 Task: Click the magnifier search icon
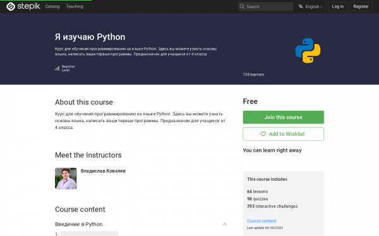[x=242, y=6]
